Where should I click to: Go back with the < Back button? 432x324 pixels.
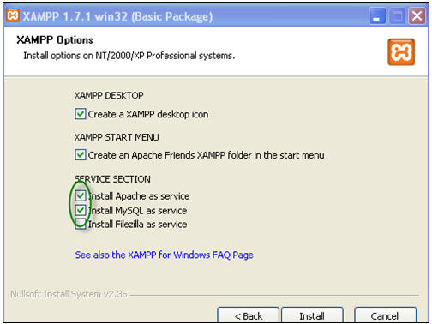coord(248,315)
